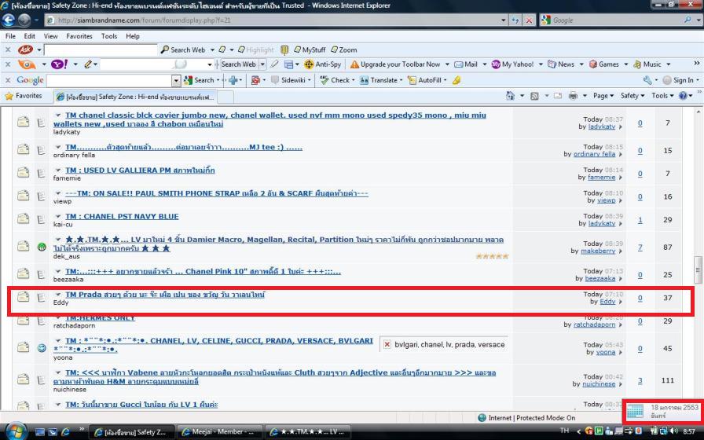Click the yellow highlighter icon
The width and height of the screenshot is (704, 440).
(x=456, y=80)
